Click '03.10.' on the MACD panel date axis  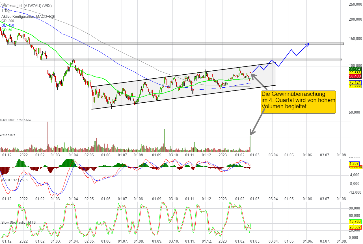click(x=174, y=199)
